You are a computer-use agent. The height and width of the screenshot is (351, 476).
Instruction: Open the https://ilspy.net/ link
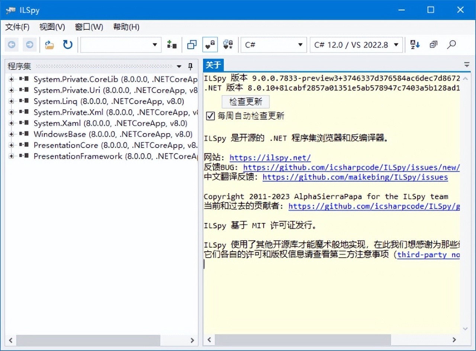pos(270,158)
